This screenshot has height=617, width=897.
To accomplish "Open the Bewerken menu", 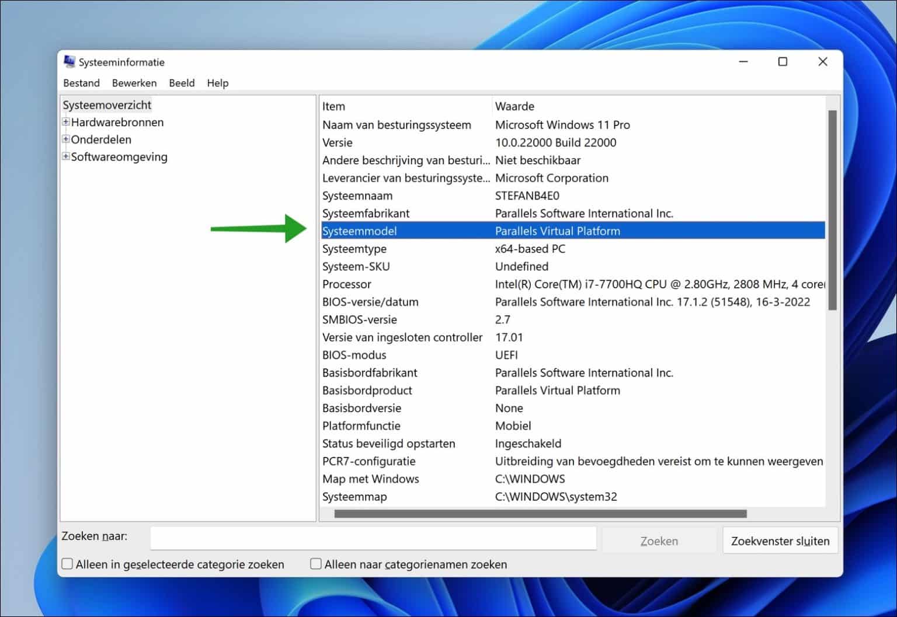I will point(134,83).
